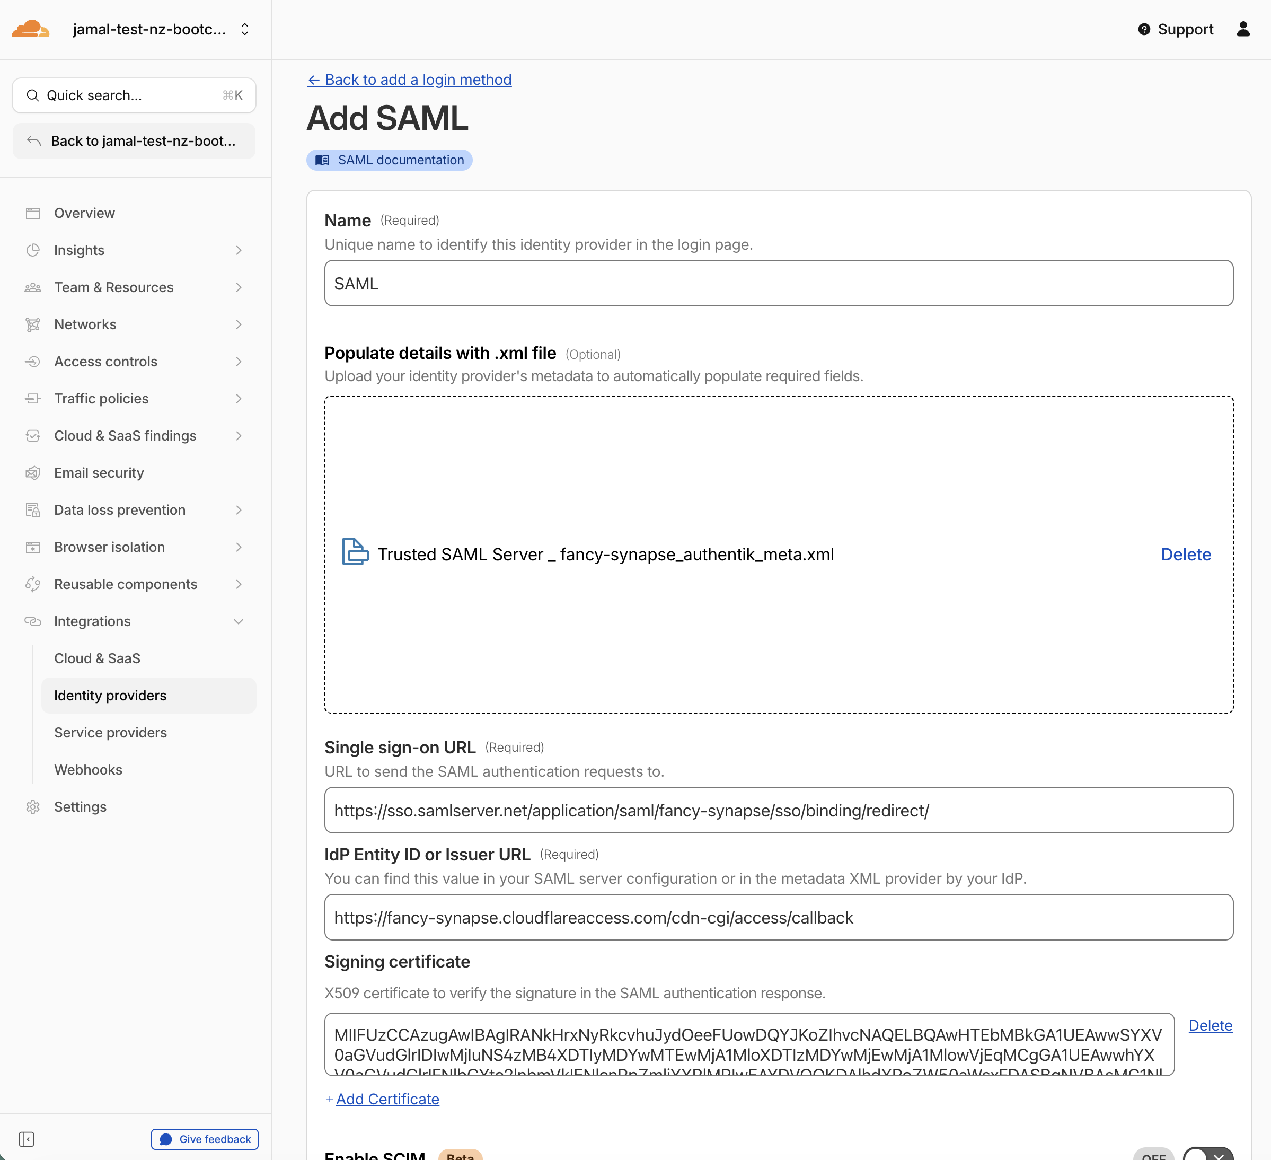Expand the Team & Resources chevron
The width and height of the screenshot is (1271, 1160).
239,288
